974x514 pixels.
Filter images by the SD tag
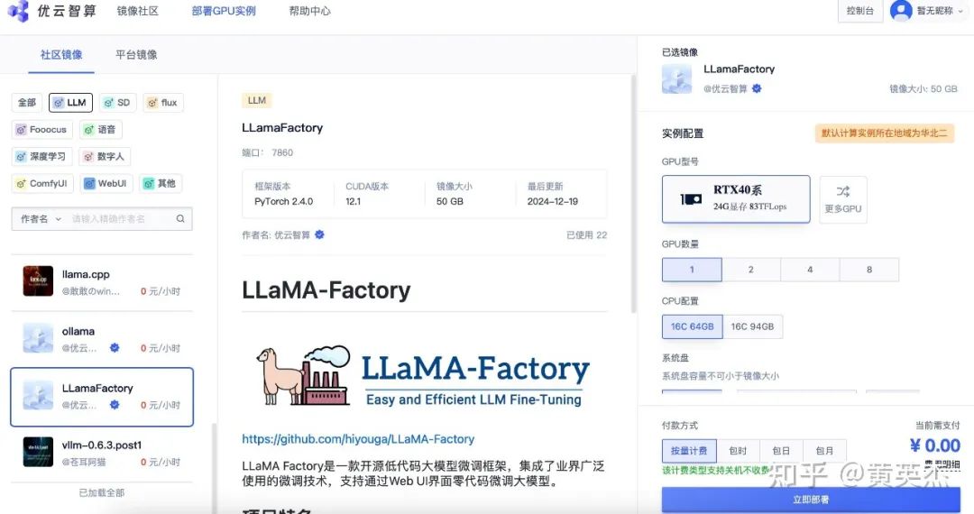[117, 103]
